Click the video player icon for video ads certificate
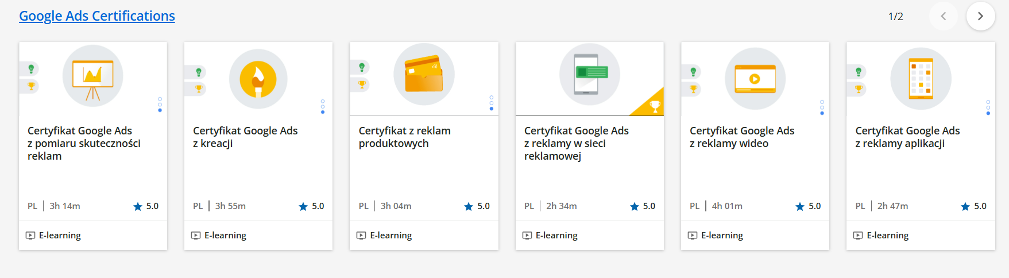The width and height of the screenshot is (1009, 278). pos(755,79)
